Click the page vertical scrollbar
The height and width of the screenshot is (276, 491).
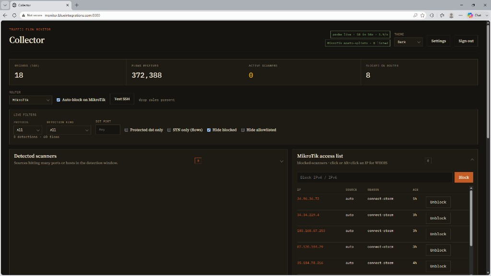point(488,81)
